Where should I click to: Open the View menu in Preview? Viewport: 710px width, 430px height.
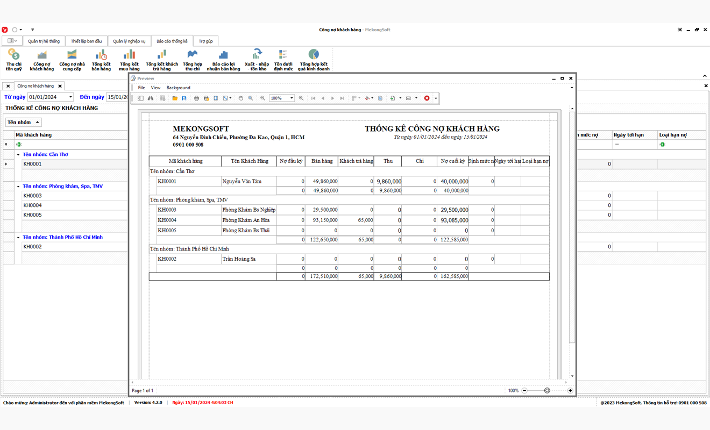point(155,88)
